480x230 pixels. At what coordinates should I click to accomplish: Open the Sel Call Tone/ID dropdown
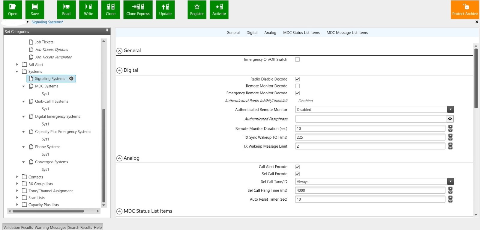pos(450,181)
